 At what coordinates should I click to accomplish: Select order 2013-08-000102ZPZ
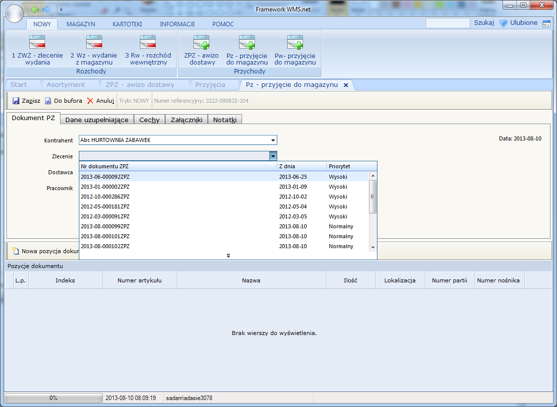[224, 246]
